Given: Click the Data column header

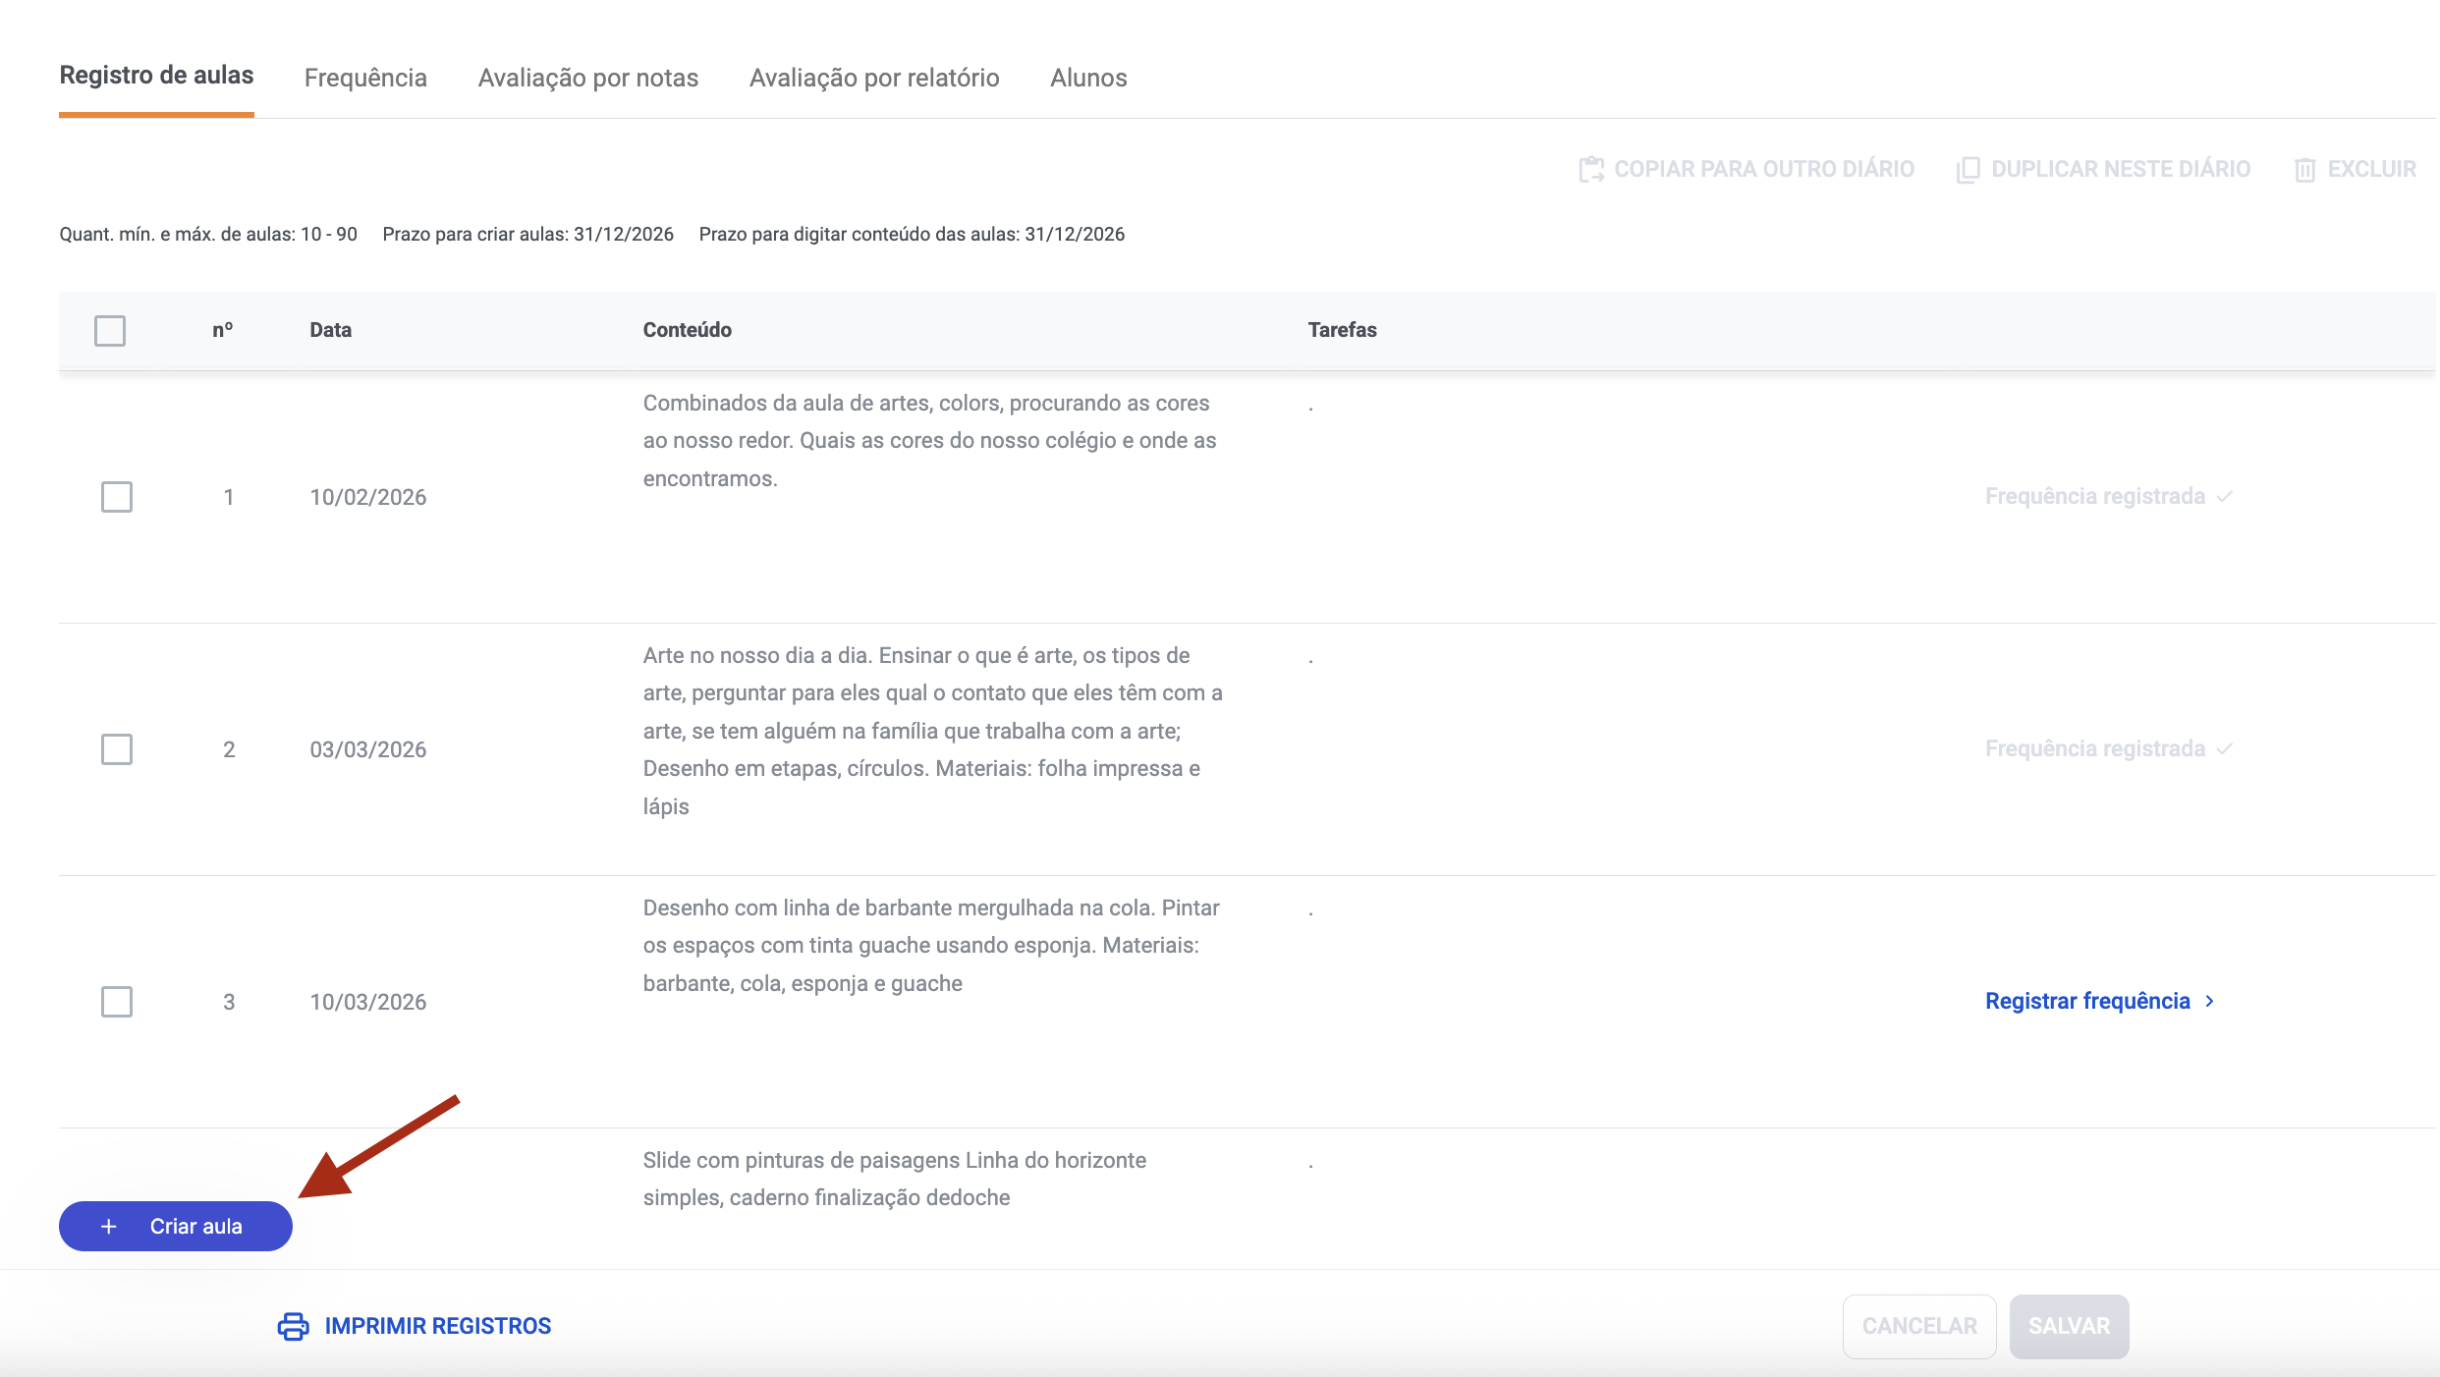Looking at the screenshot, I should click(331, 330).
